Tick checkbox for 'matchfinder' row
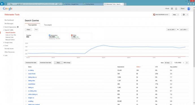 26,84
